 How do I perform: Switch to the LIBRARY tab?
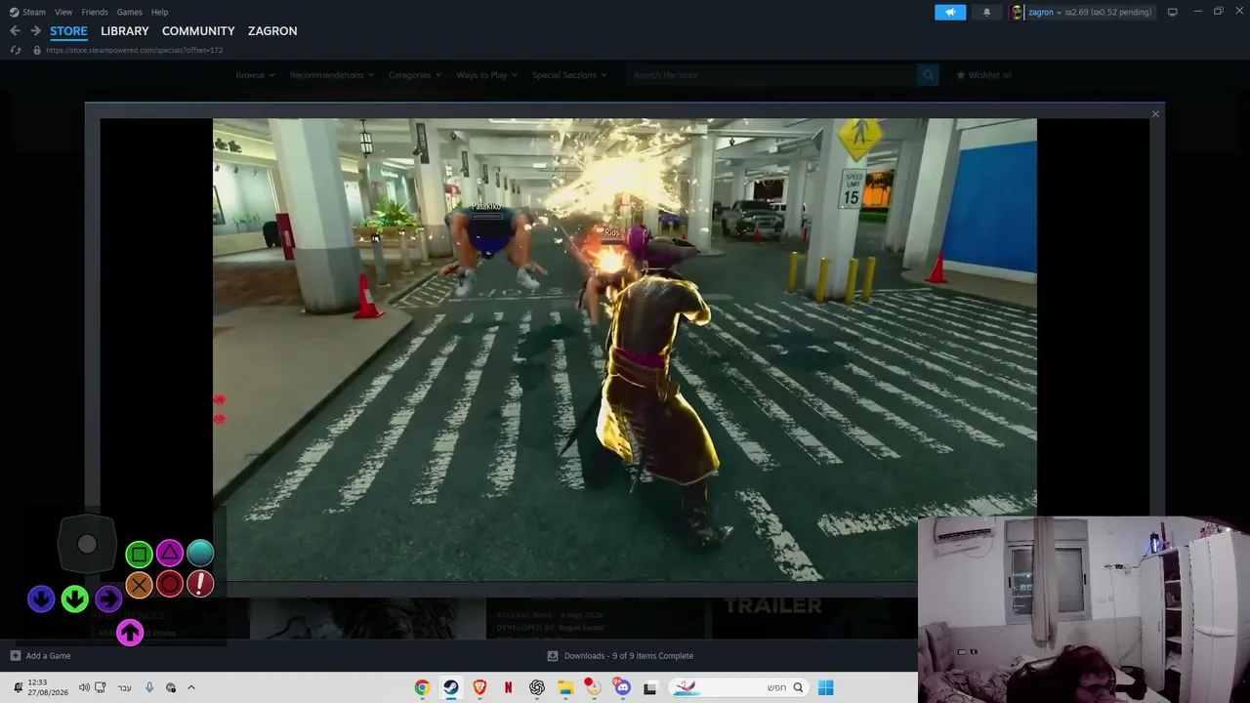tap(125, 31)
